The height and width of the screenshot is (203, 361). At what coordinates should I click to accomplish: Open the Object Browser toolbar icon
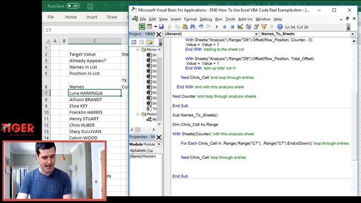[264, 27]
